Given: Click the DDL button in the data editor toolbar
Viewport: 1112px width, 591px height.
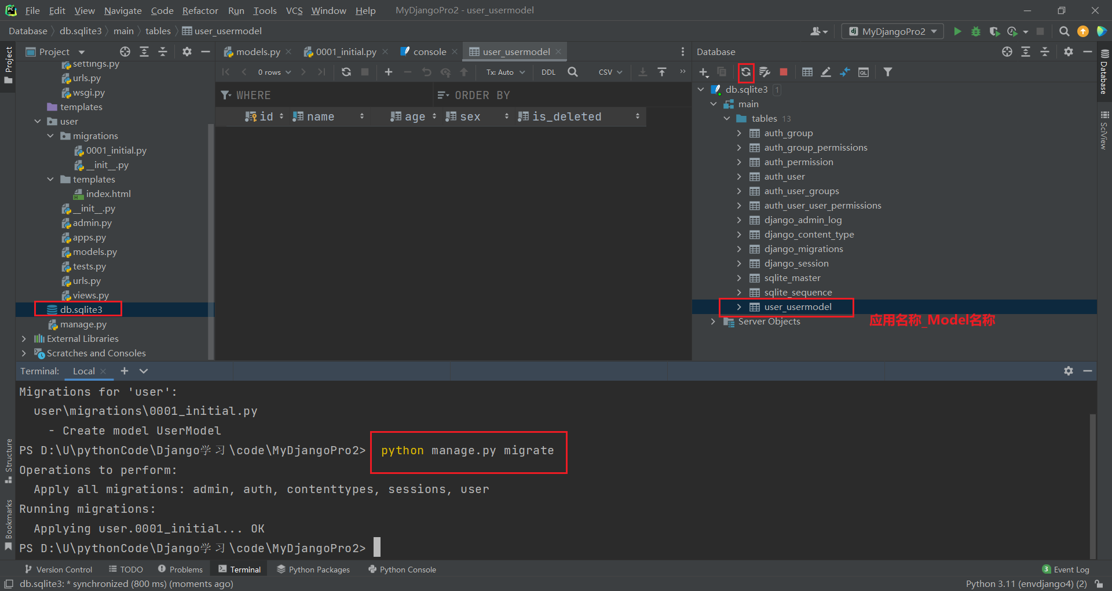Looking at the screenshot, I should pyautogui.click(x=548, y=72).
